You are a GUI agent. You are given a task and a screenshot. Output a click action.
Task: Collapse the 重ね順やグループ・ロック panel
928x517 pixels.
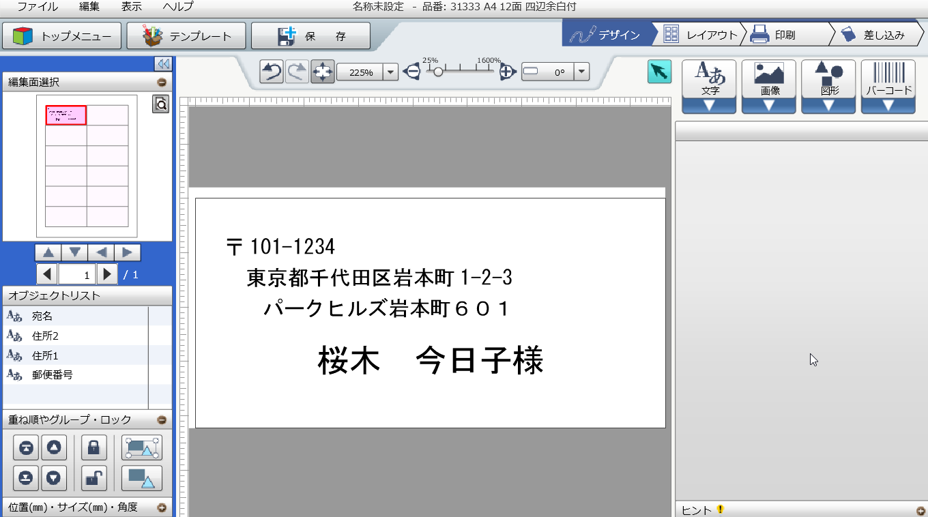click(162, 420)
